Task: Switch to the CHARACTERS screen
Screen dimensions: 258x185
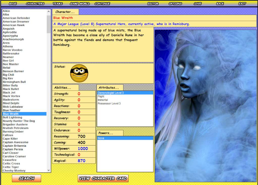Action: tap(35, 4)
